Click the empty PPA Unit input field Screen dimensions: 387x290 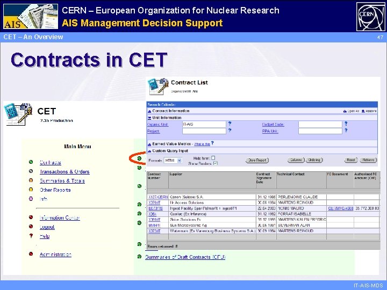pos(320,131)
